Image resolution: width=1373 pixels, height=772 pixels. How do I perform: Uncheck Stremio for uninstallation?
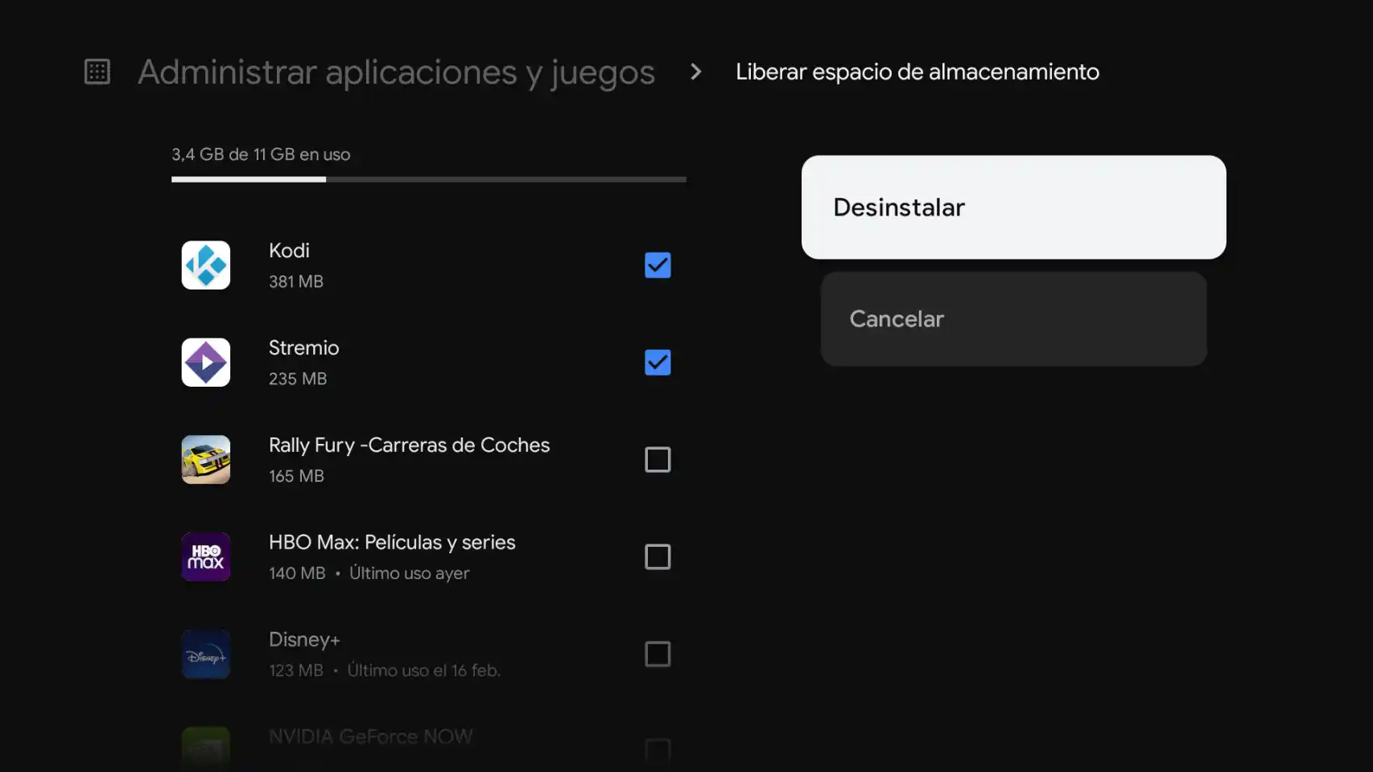point(658,363)
